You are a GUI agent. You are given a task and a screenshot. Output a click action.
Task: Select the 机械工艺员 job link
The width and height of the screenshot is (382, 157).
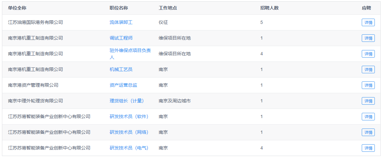tap(121, 70)
